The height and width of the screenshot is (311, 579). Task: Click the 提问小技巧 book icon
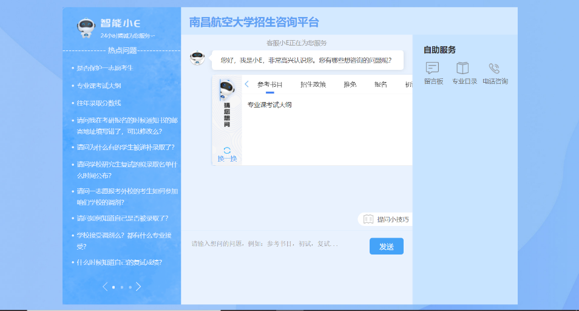(x=368, y=219)
